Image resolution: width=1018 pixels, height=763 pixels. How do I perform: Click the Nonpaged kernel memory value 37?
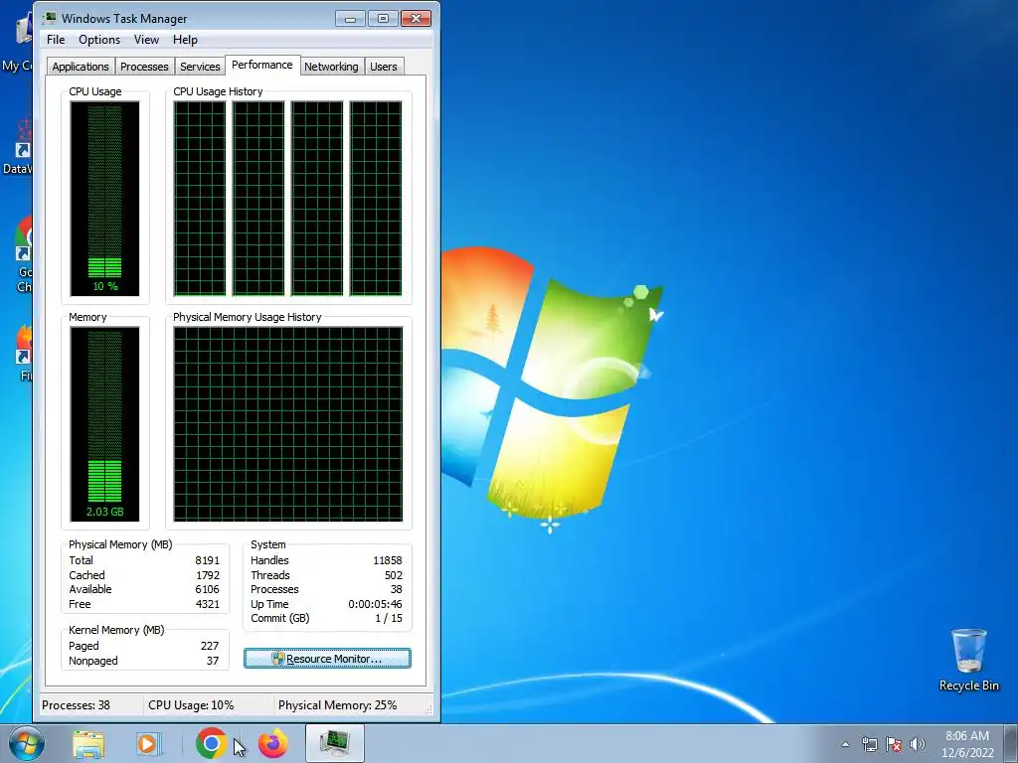213,661
